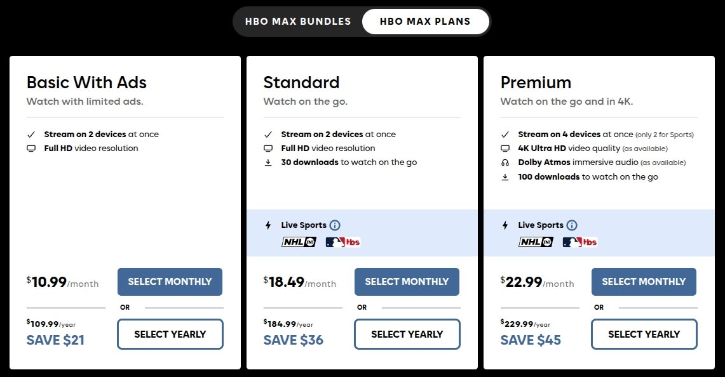Select Yearly for the Premium plan

coord(644,334)
